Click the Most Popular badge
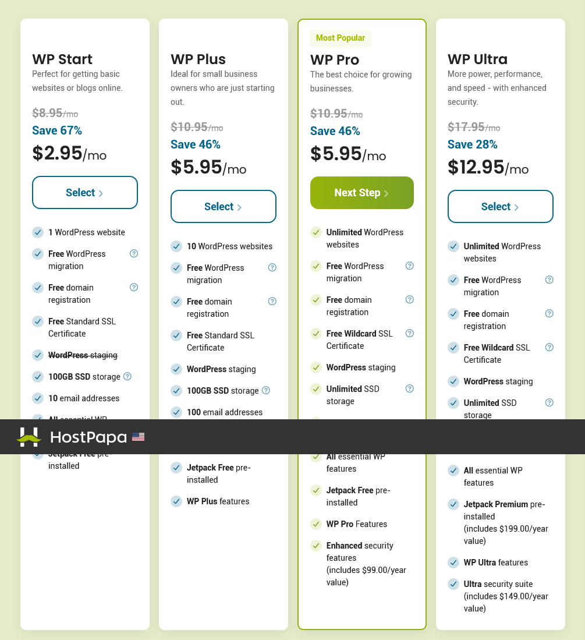Screen dimensions: 585x640 pyautogui.click(x=341, y=38)
